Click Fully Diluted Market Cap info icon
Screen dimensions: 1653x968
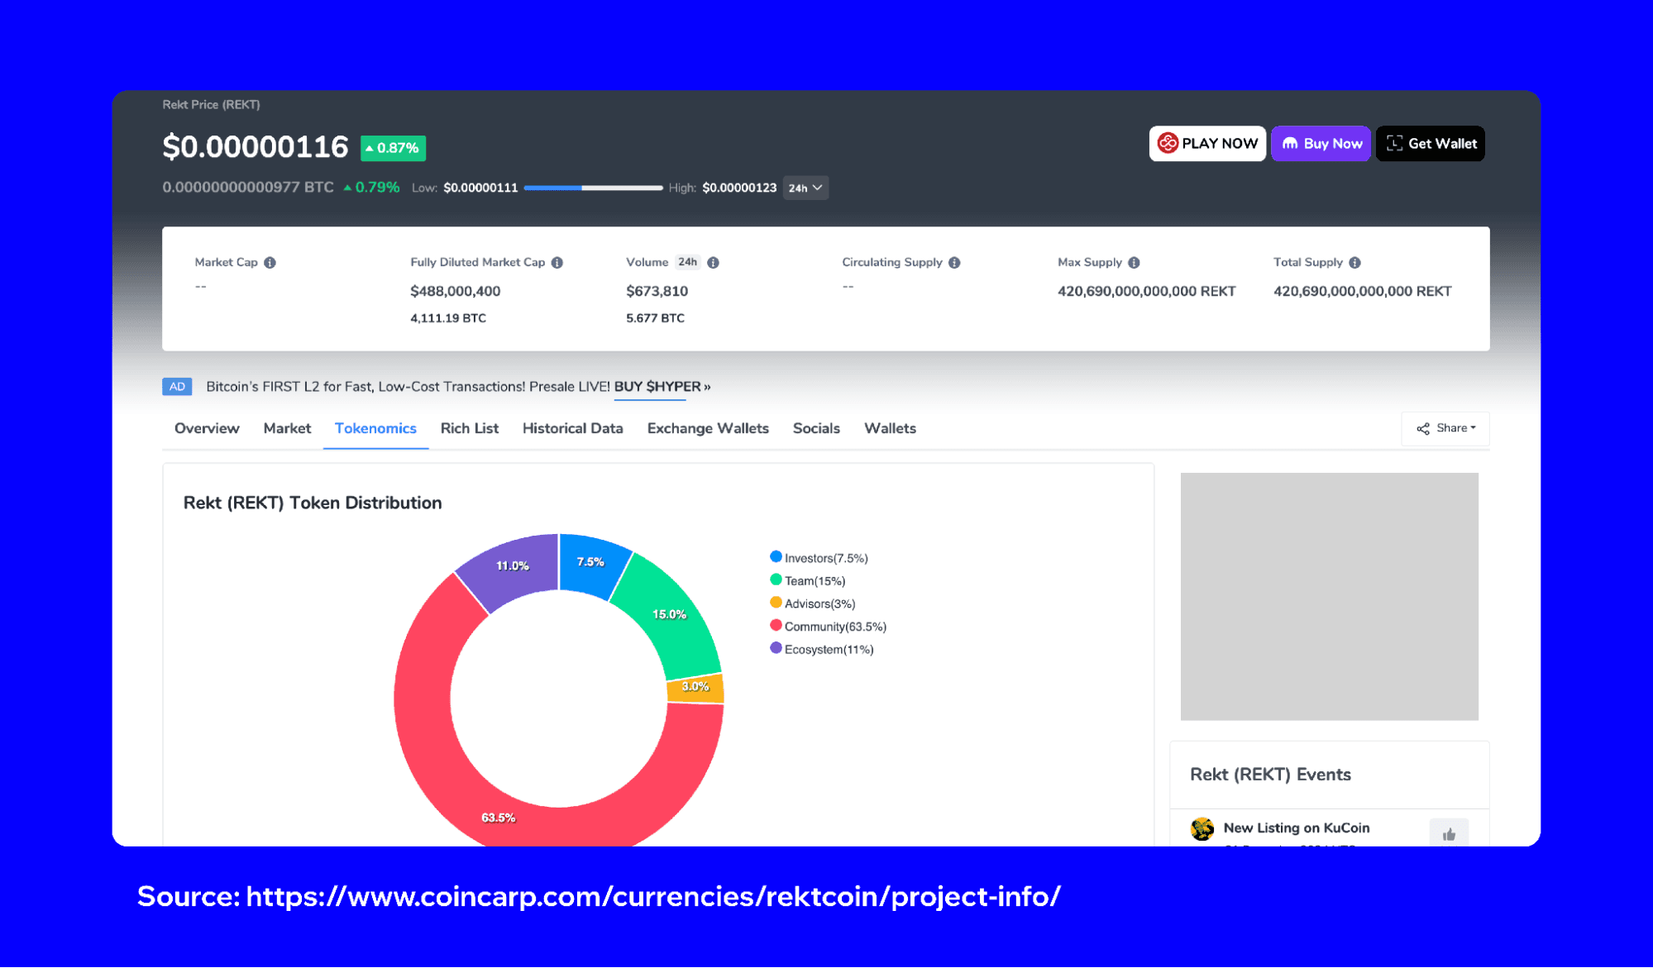(557, 263)
